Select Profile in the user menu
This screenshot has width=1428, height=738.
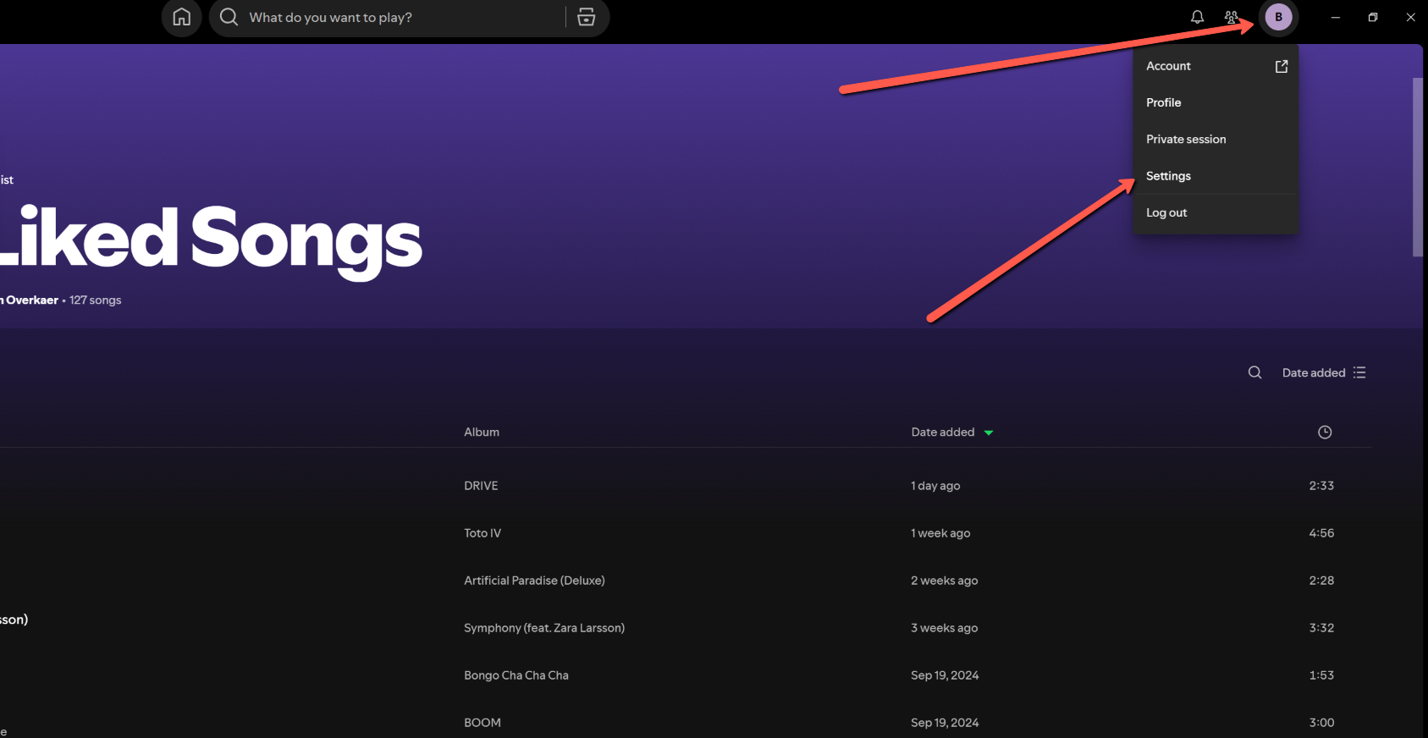tap(1164, 102)
